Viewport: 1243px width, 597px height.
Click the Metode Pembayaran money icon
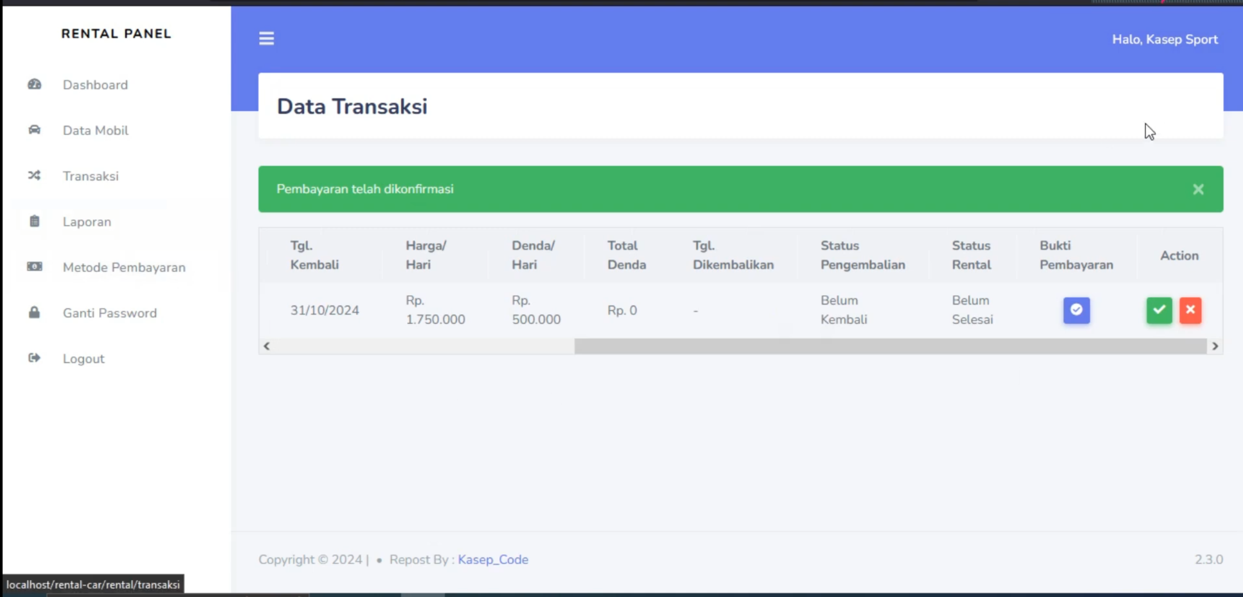tap(35, 267)
